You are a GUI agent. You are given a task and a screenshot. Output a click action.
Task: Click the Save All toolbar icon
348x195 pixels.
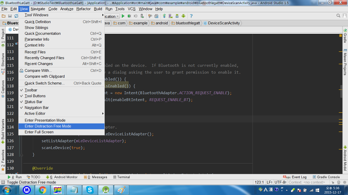pos(10,16)
